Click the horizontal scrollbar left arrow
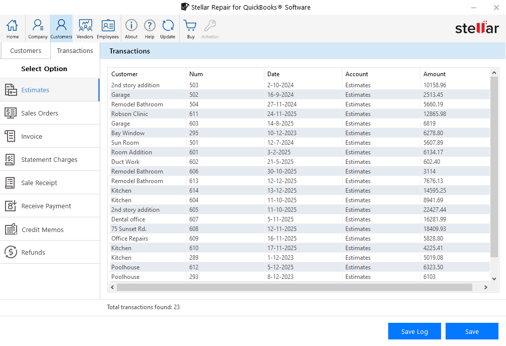 [112, 287]
